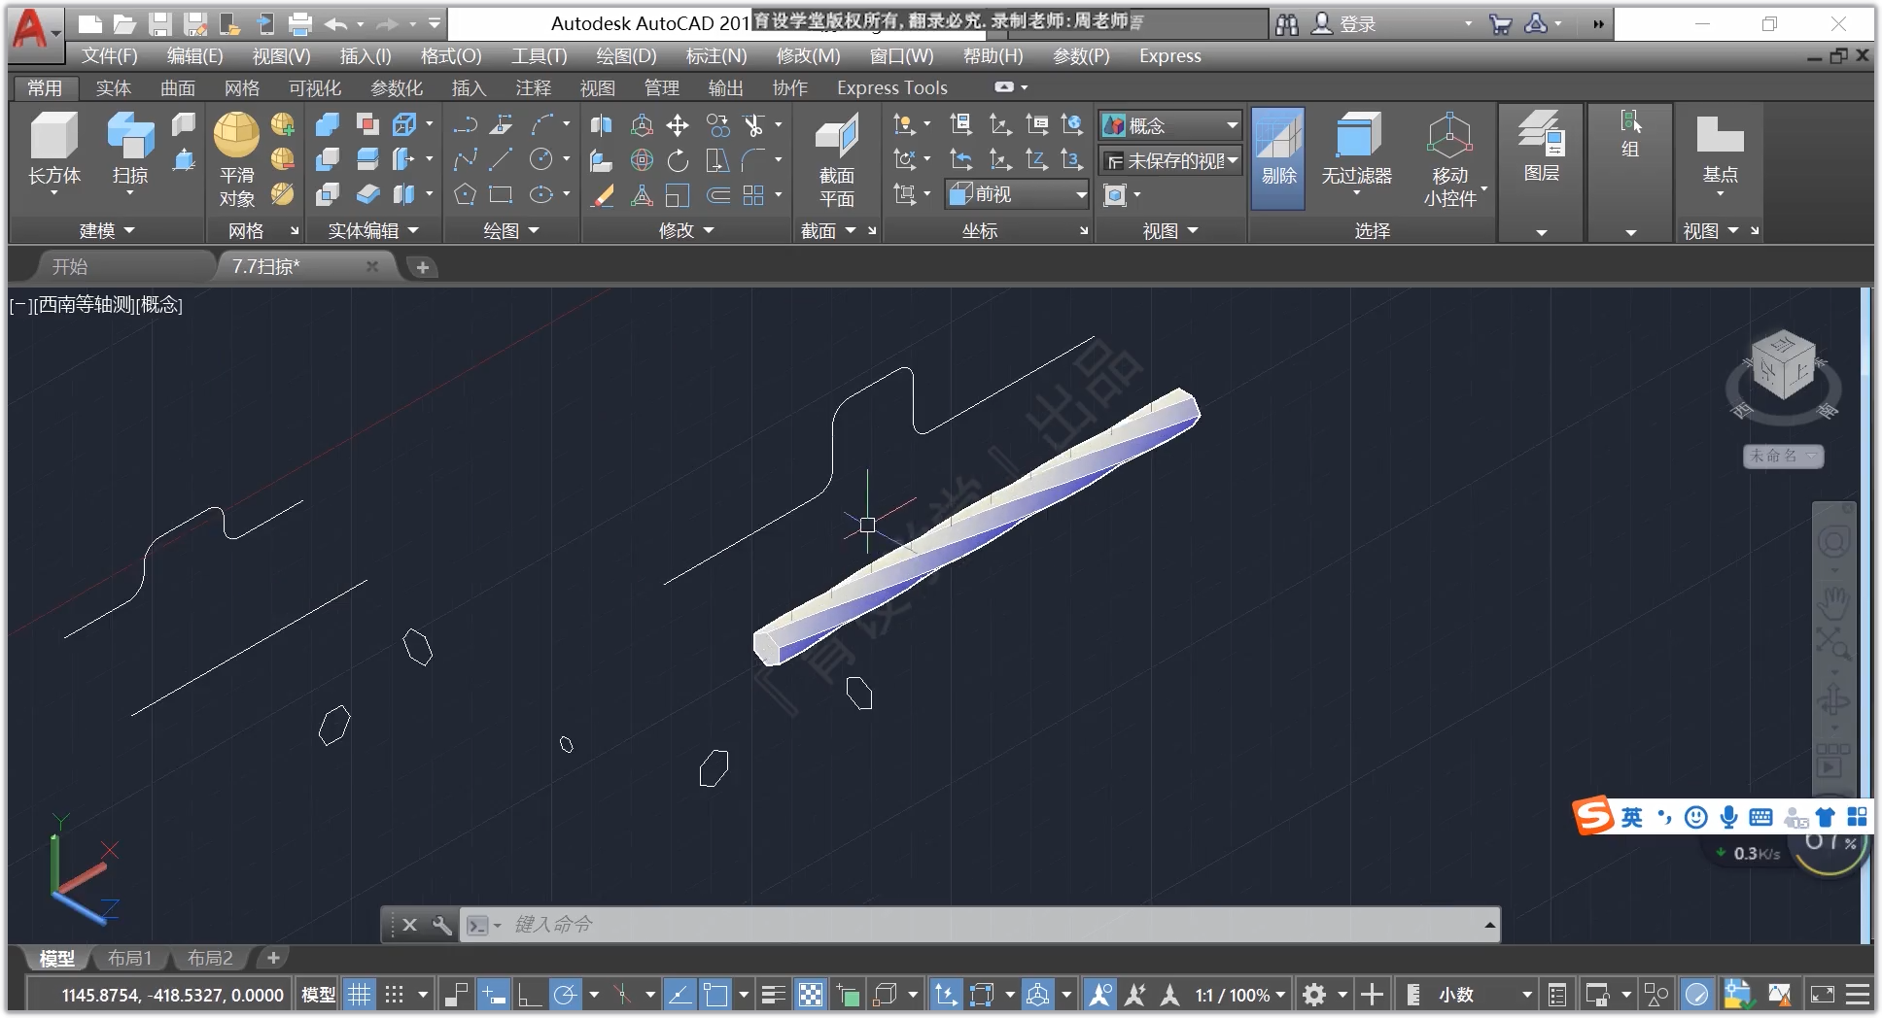Toggle grid display in status bar
Image resolution: width=1882 pixels, height=1018 pixels.
pyautogui.click(x=360, y=995)
